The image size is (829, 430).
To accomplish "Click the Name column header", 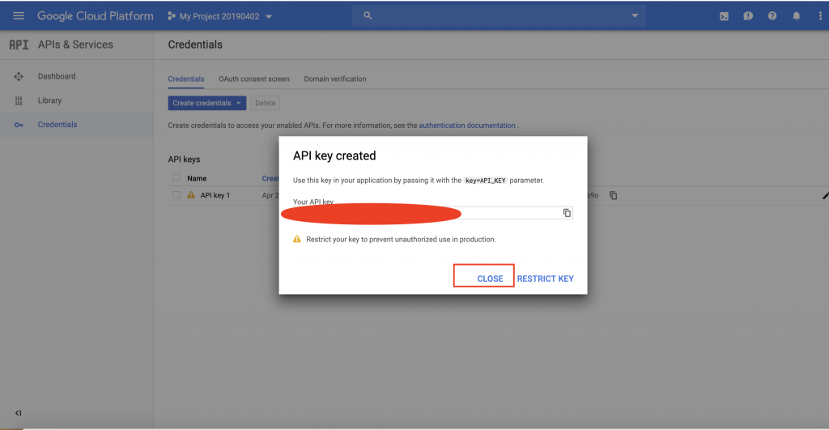I will click(197, 178).
